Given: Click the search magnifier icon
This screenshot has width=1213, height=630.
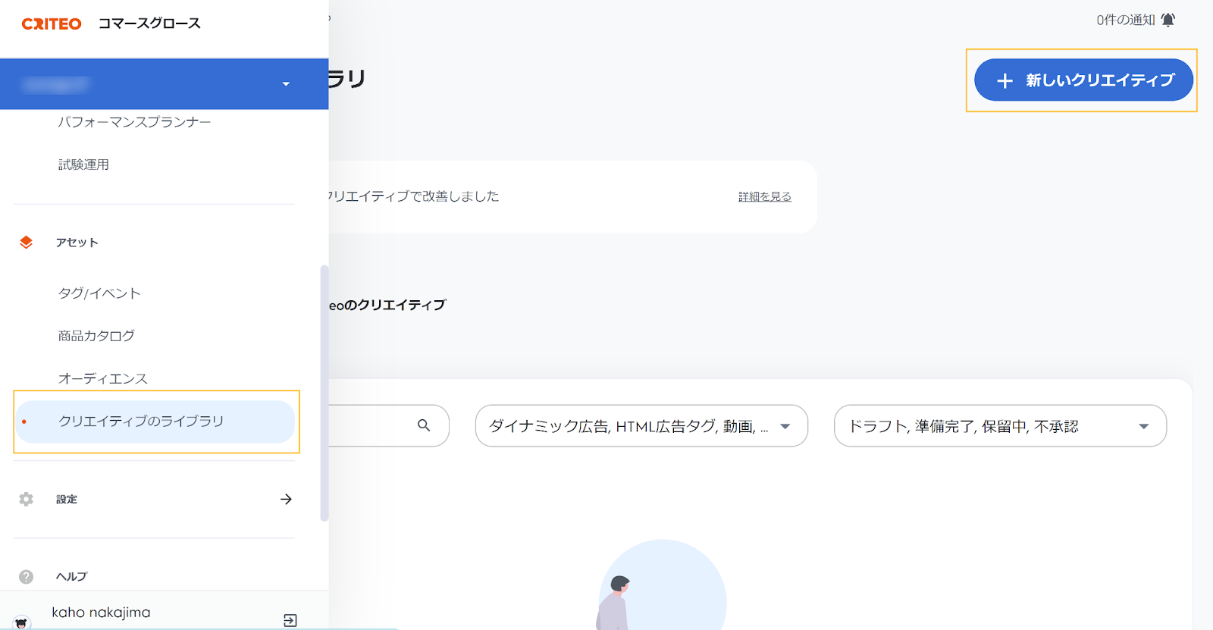Looking at the screenshot, I should (424, 425).
